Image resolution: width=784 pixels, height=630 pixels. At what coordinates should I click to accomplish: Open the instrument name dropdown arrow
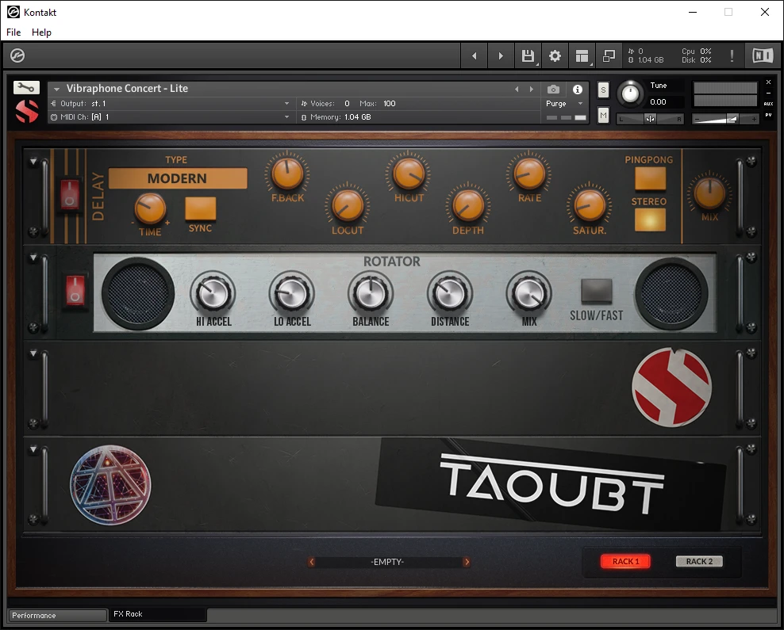56,89
